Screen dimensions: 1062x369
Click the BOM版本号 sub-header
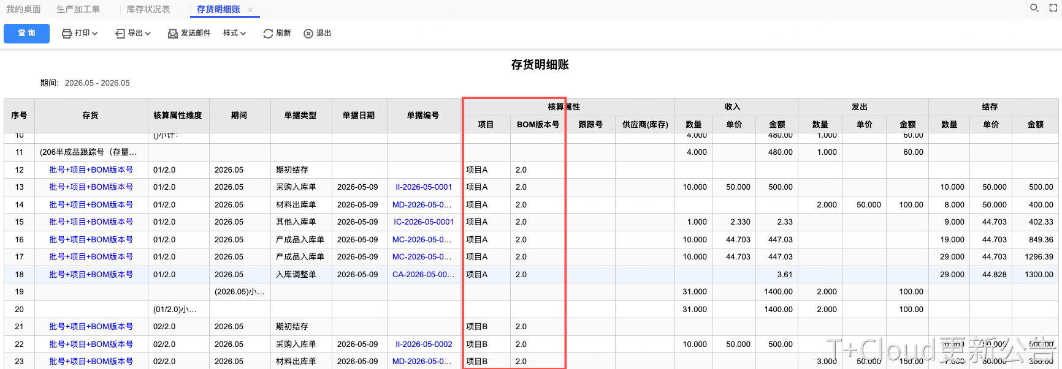[x=538, y=125]
